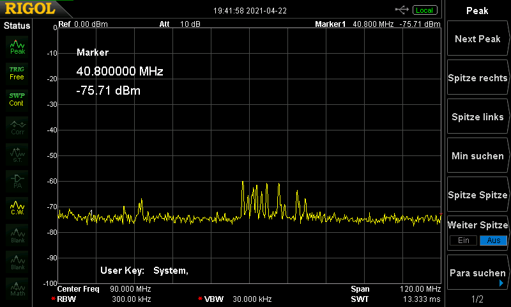Image resolution: width=511 pixels, height=307 pixels.
Task: Click the red asterisk beside RBW
Action: [54, 299]
